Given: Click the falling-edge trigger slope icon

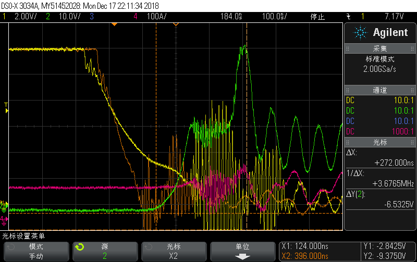Looking at the screenshot, I should 349,17.
